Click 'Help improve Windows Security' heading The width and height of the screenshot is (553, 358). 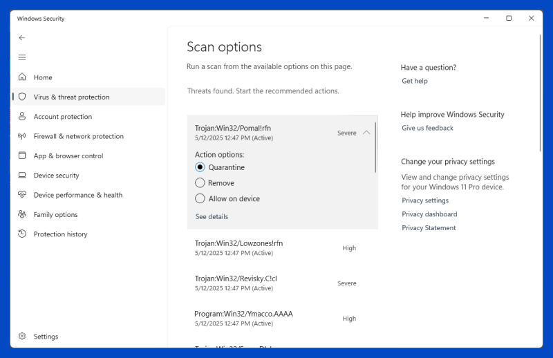[x=453, y=114]
